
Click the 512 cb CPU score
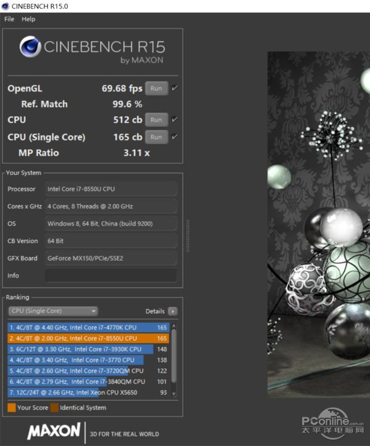click(128, 120)
